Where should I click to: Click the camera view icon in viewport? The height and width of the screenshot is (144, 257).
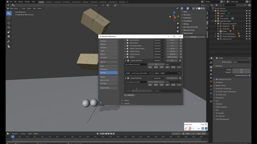click(x=177, y=31)
